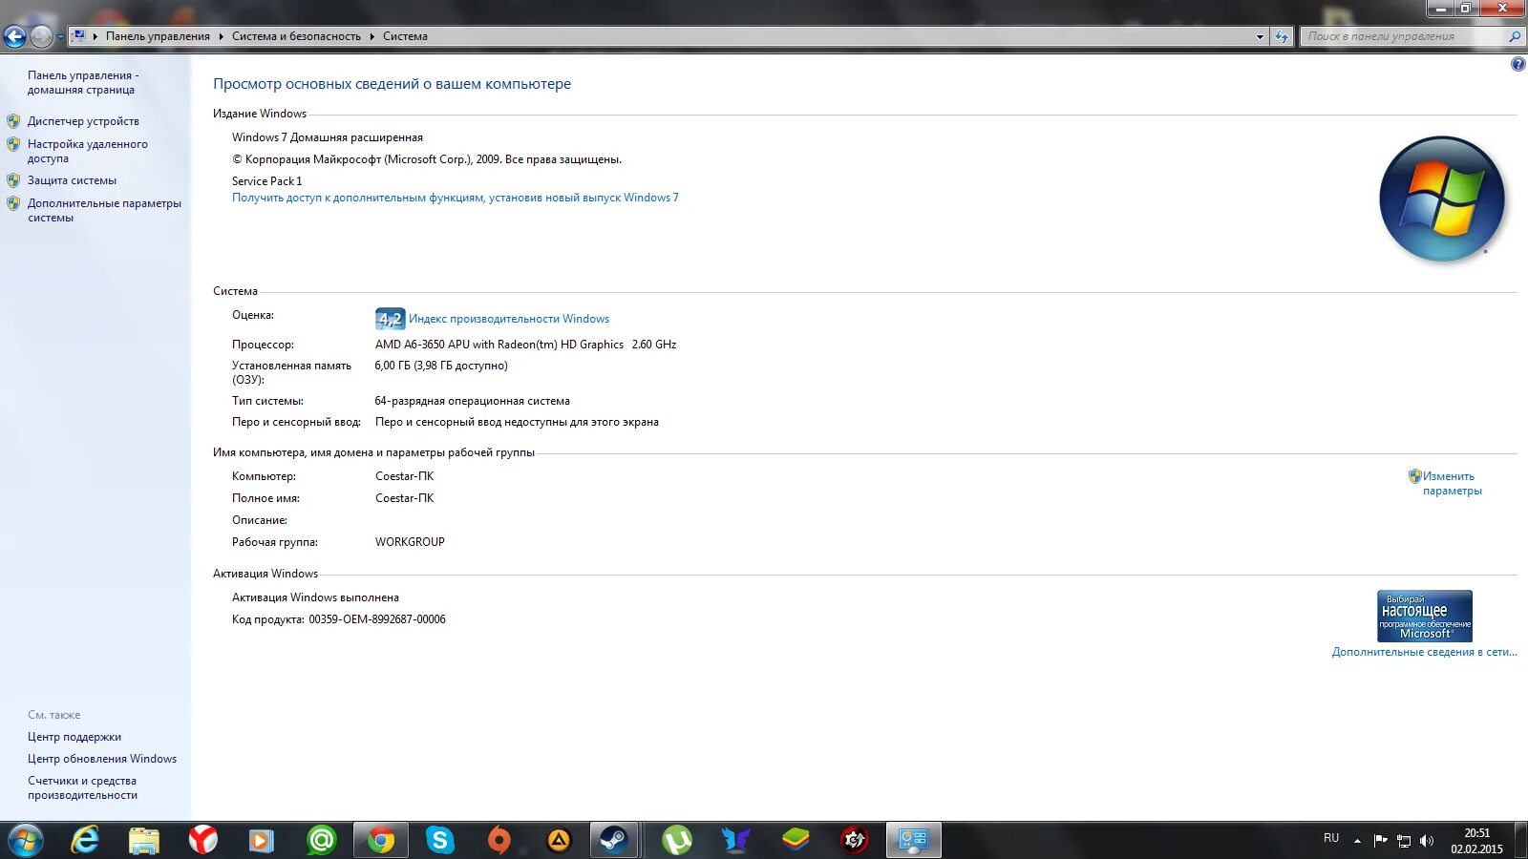
Task: Focus the Control Panel search field
Action: point(1402,36)
